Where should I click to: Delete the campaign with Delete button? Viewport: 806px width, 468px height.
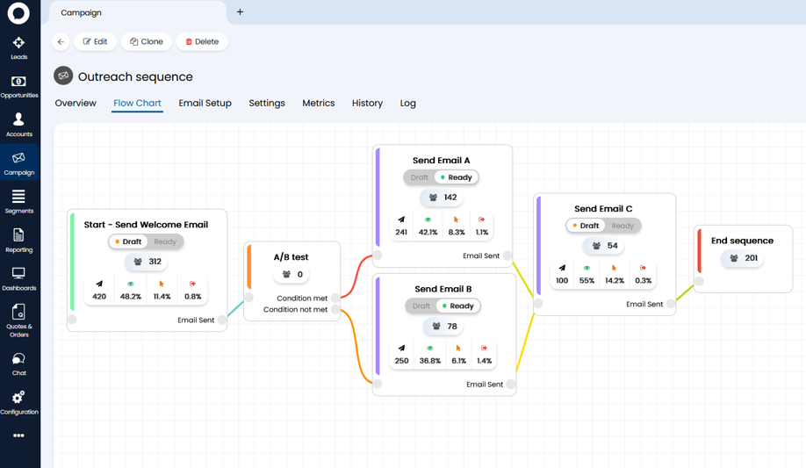click(x=202, y=42)
